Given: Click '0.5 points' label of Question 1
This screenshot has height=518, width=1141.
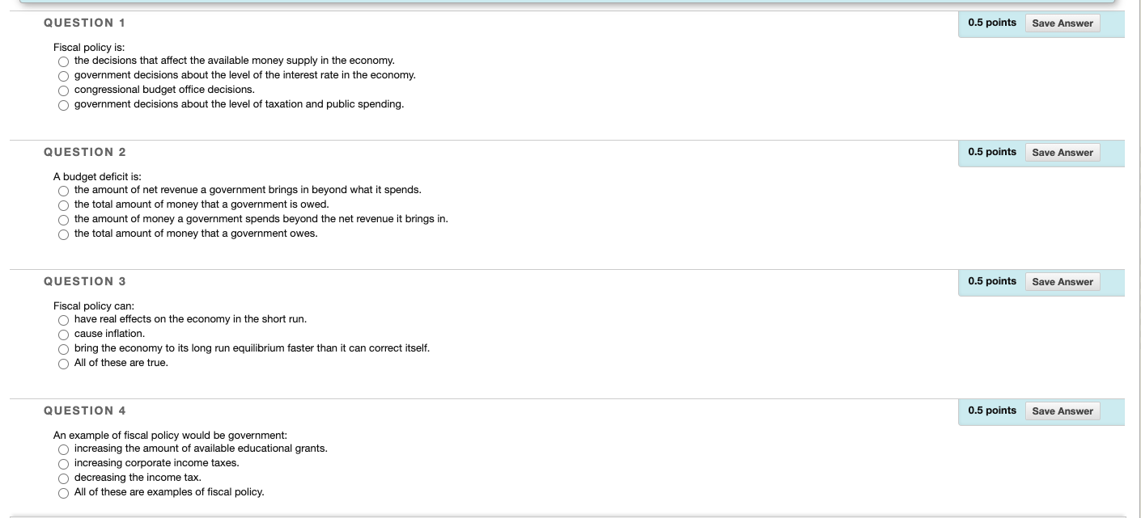Looking at the screenshot, I should (992, 23).
